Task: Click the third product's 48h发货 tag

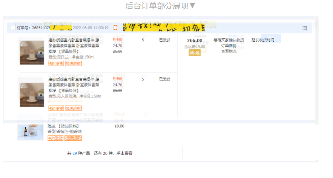Action: 55,138
